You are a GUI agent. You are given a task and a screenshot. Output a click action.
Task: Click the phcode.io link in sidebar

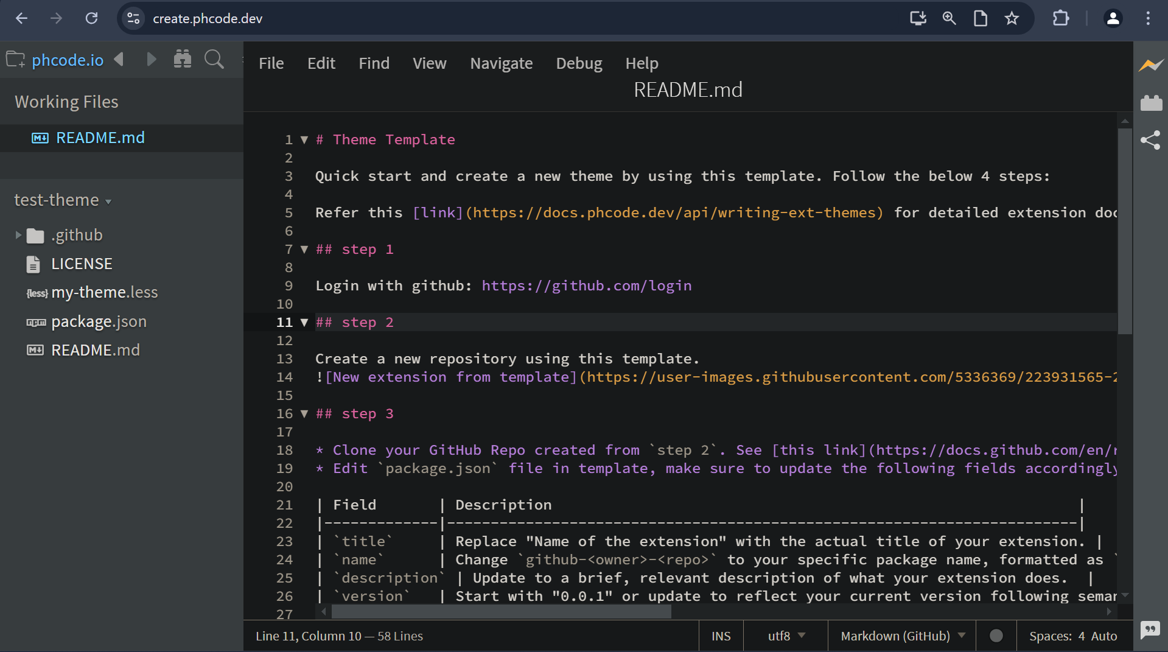tap(68, 60)
